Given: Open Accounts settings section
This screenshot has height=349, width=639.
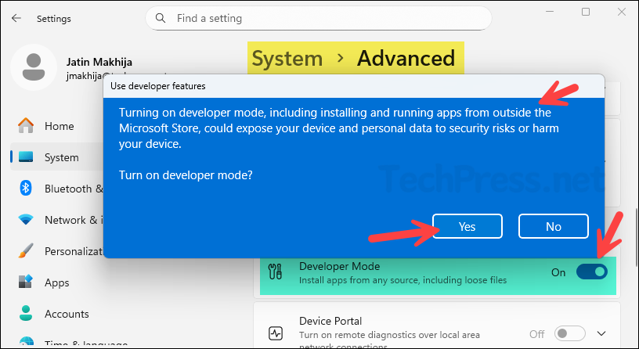Looking at the screenshot, I should point(67,314).
